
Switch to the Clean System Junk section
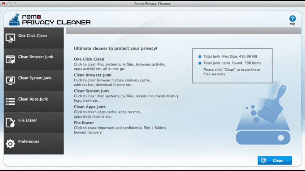click(34, 80)
